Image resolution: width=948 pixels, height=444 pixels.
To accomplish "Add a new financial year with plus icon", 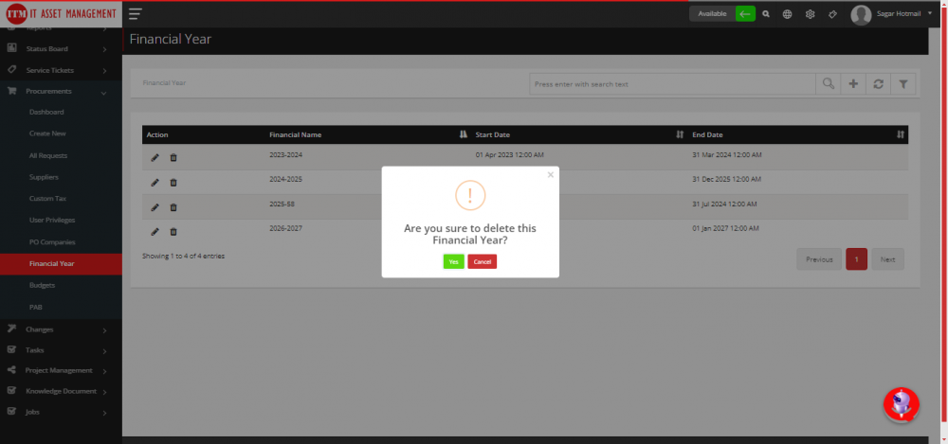I will click(x=854, y=84).
